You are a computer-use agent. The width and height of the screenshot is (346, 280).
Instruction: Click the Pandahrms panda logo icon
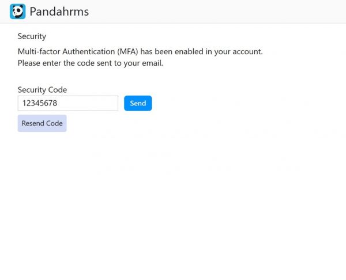click(18, 12)
